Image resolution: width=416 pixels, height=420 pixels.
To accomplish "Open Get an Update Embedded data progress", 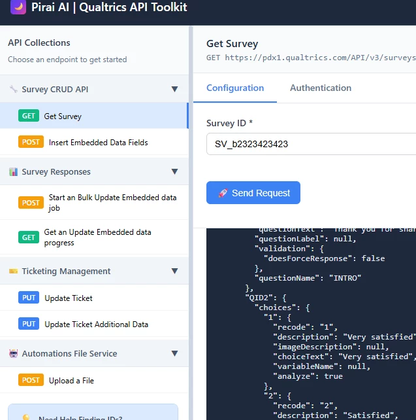I will click(x=94, y=237).
